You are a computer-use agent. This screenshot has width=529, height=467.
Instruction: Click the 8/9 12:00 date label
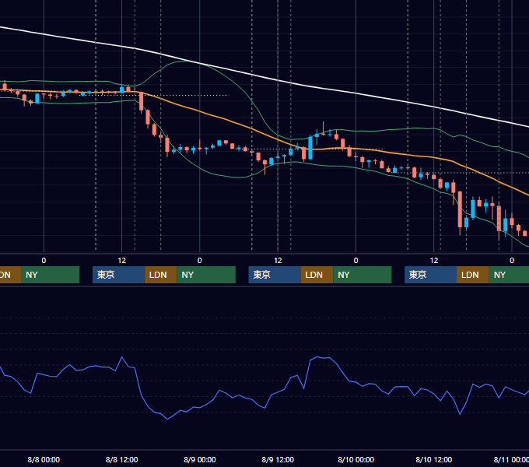pyautogui.click(x=278, y=459)
